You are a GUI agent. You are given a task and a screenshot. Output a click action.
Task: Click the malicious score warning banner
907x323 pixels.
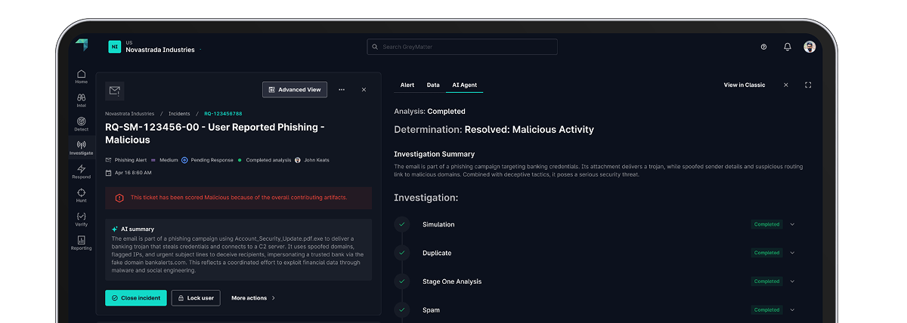[238, 198]
